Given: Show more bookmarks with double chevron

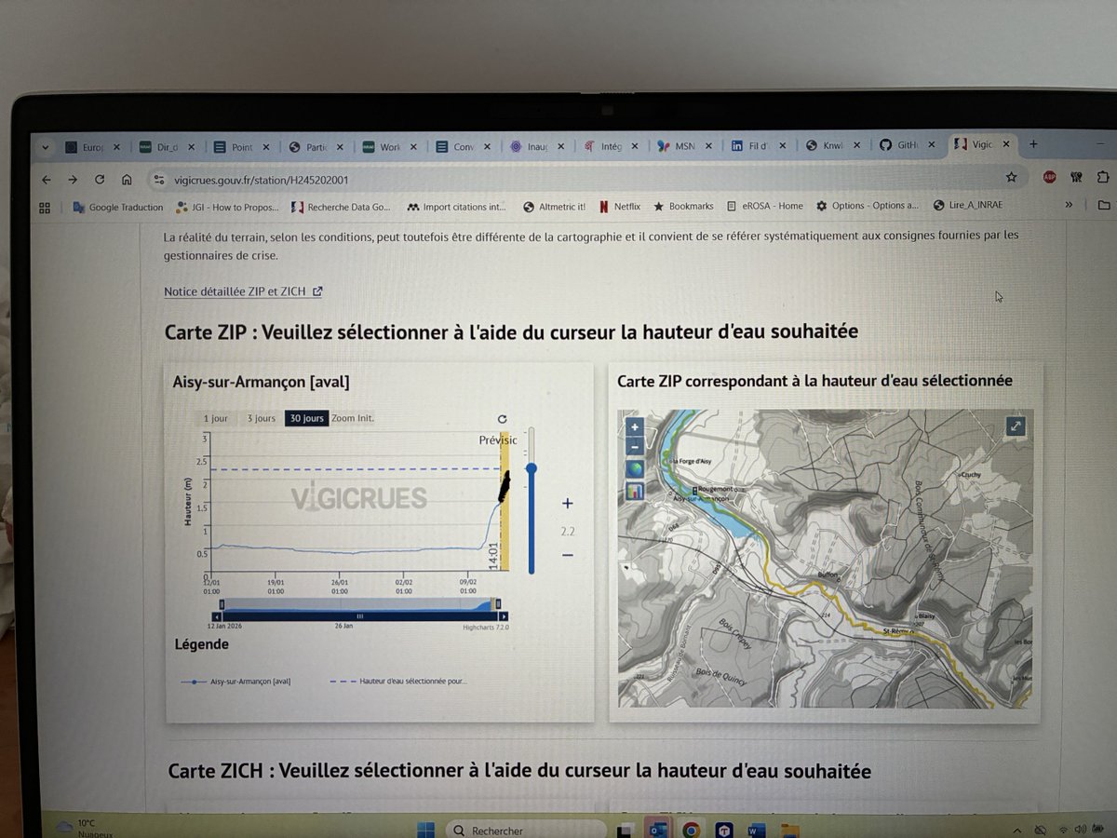Looking at the screenshot, I should [x=1070, y=205].
